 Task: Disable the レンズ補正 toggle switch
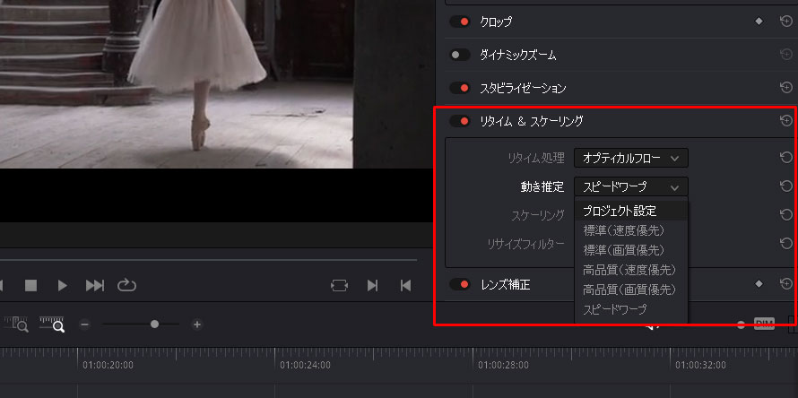tap(460, 284)
